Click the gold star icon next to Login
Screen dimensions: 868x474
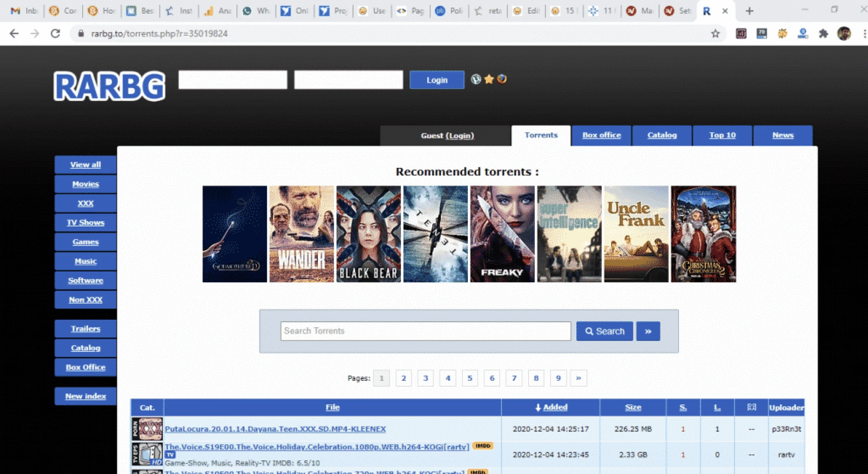coord(489,80)
